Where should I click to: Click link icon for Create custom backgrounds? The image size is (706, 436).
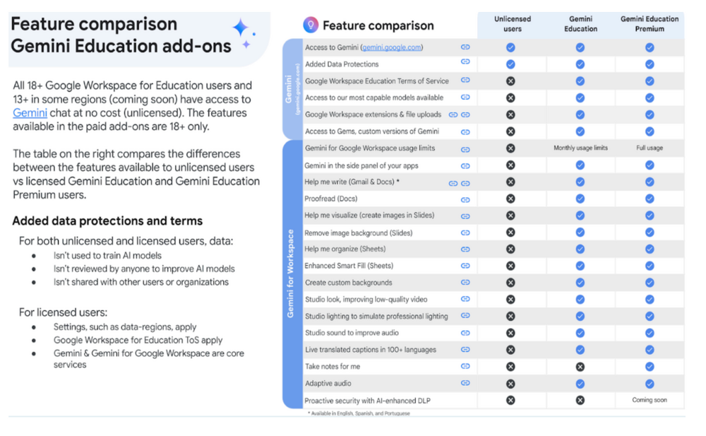pos(465,282)
